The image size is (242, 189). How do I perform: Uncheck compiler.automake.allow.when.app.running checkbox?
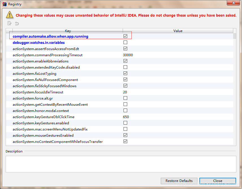point(125,36)
